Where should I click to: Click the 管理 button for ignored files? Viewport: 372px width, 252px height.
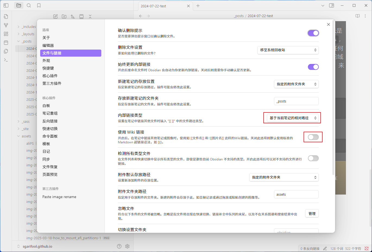tap(312, 214)
